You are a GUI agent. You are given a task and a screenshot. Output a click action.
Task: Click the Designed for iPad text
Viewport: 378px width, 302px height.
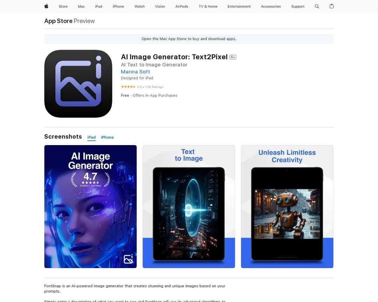pyautogui.click(x=137, y=78)
